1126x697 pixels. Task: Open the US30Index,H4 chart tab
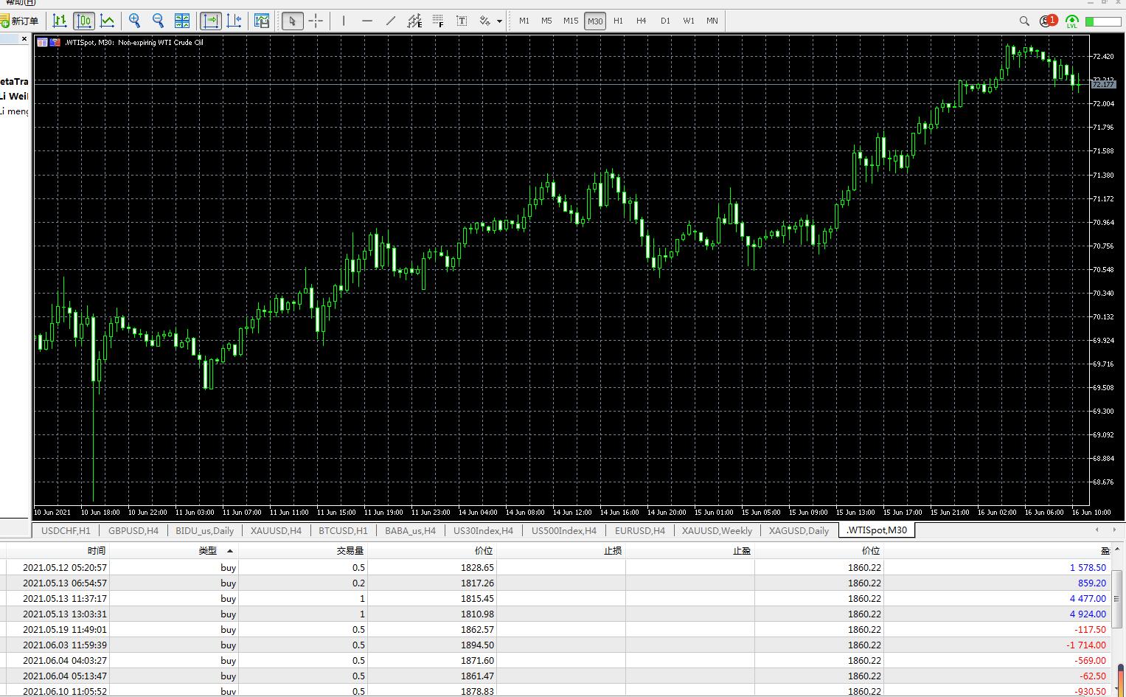(483, 530)
